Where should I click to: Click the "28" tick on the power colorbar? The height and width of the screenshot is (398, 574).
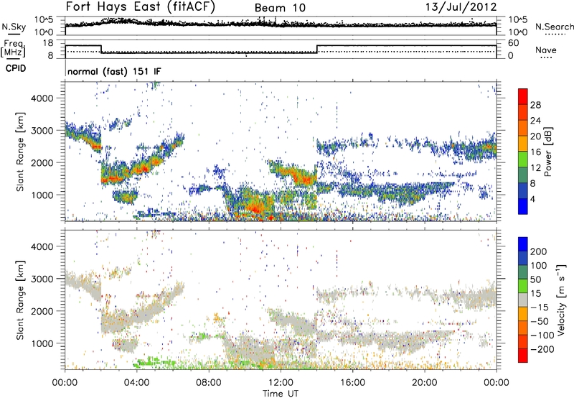click(535, 105)
